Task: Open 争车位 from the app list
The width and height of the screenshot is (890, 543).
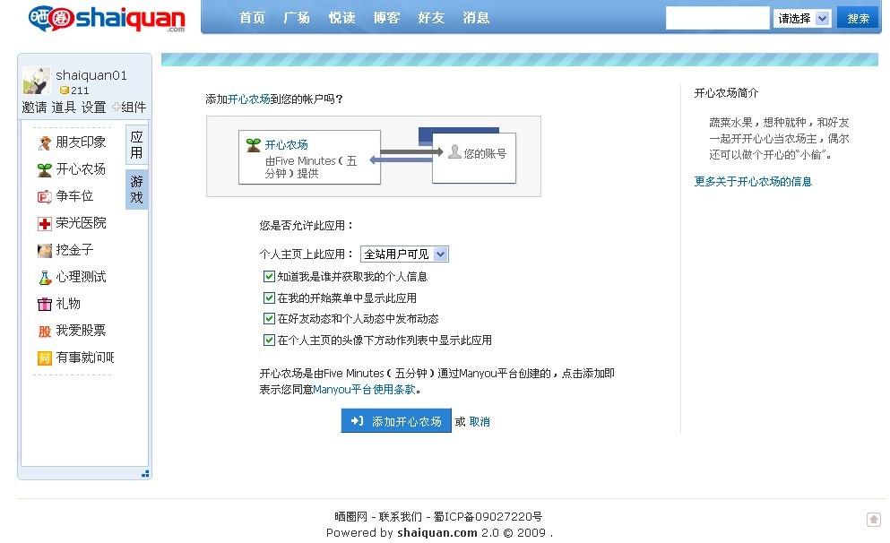Action: (74, 196)
